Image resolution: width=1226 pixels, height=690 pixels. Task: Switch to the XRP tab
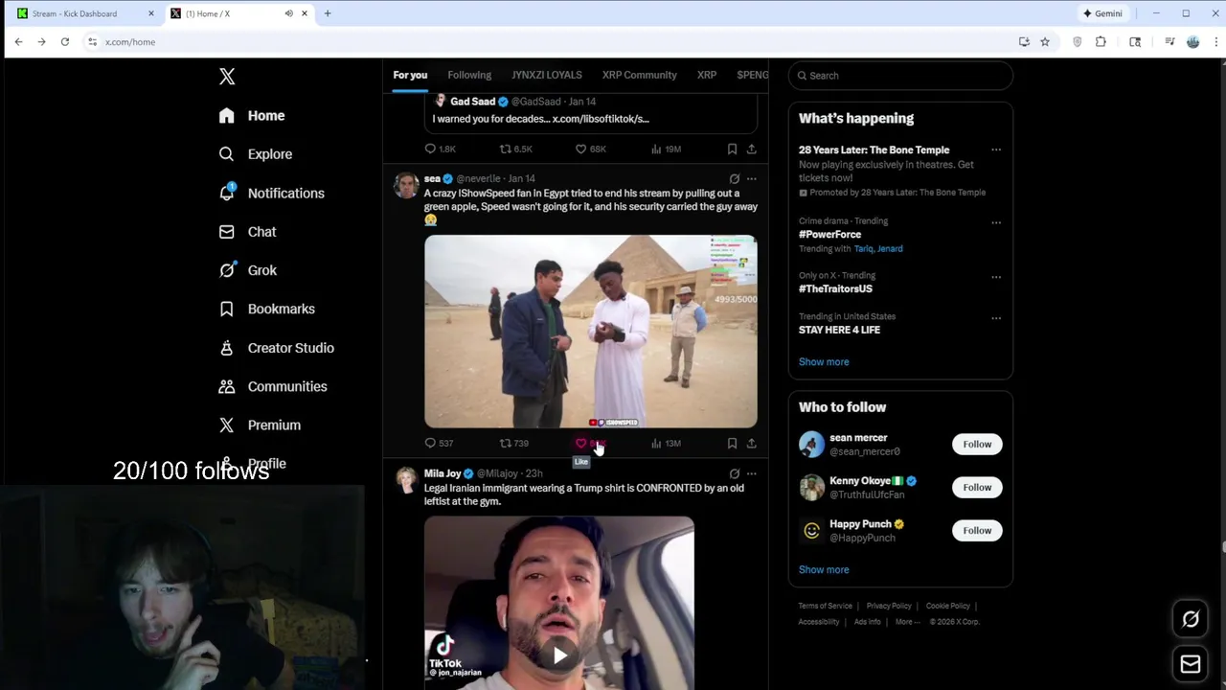(x=707, y=75)
